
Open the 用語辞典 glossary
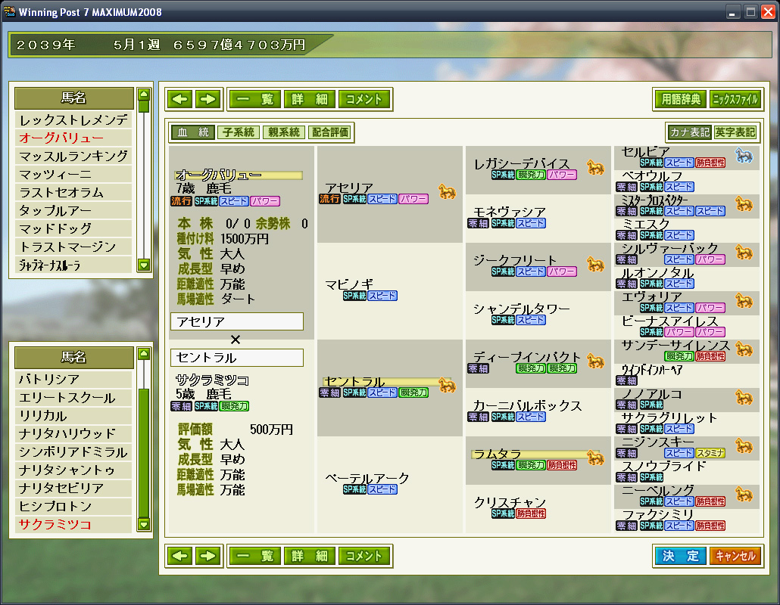[x=681, y=99]
